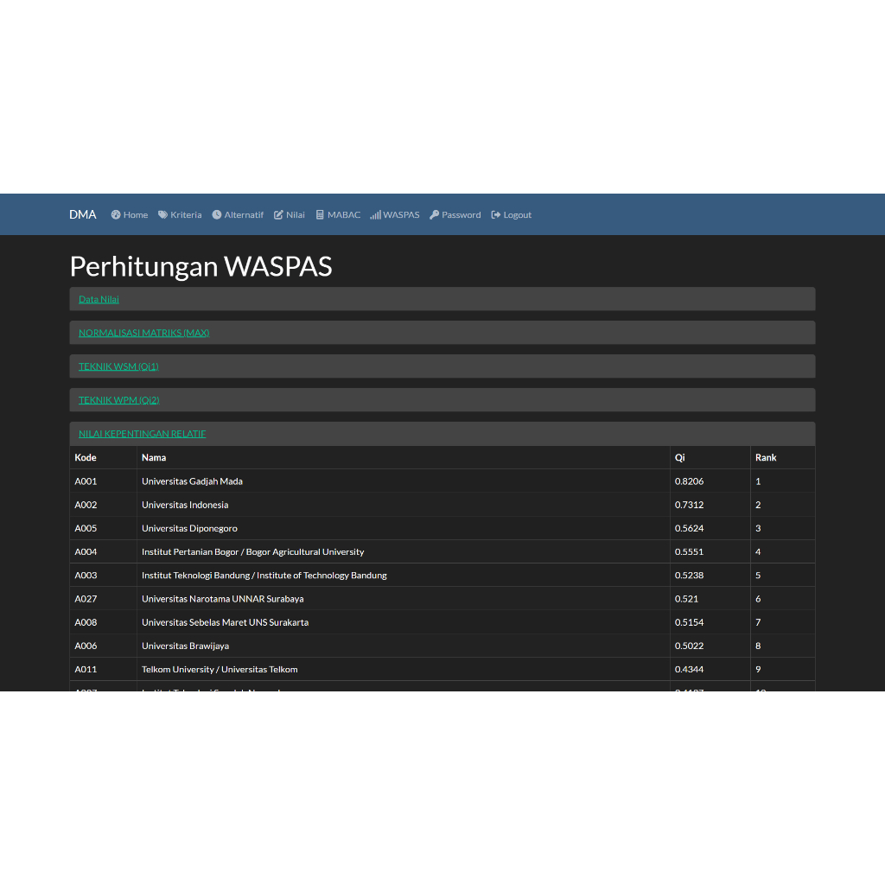Click the Password key icon

(x=434, y=214)
